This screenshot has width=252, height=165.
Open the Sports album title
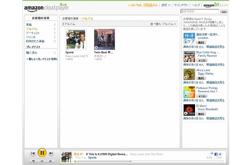[69, 52]
